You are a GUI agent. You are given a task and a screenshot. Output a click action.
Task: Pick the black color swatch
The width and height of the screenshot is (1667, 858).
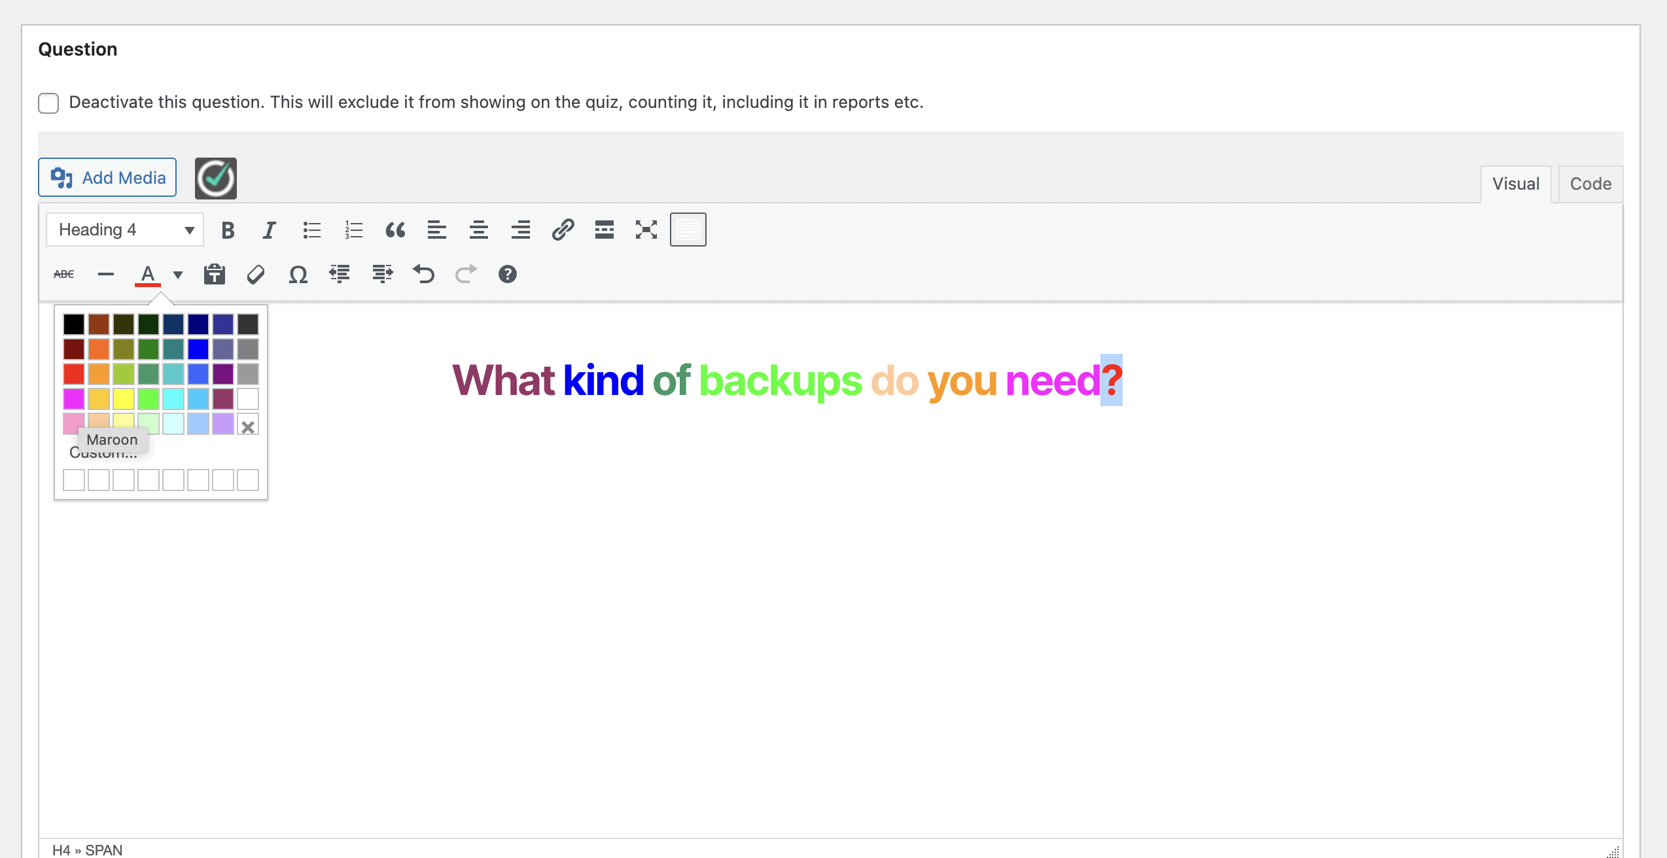[x=74, y=324]
